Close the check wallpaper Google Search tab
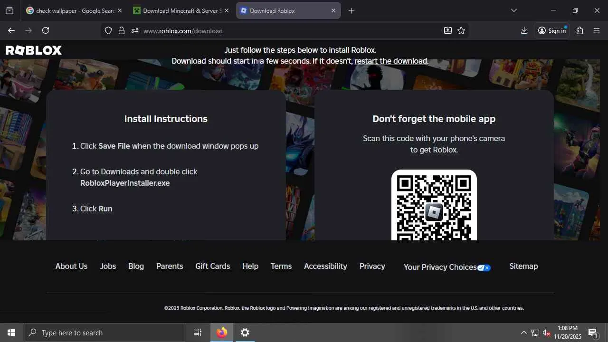This screenshot has width=608, height=342. [x=120, y=10]
